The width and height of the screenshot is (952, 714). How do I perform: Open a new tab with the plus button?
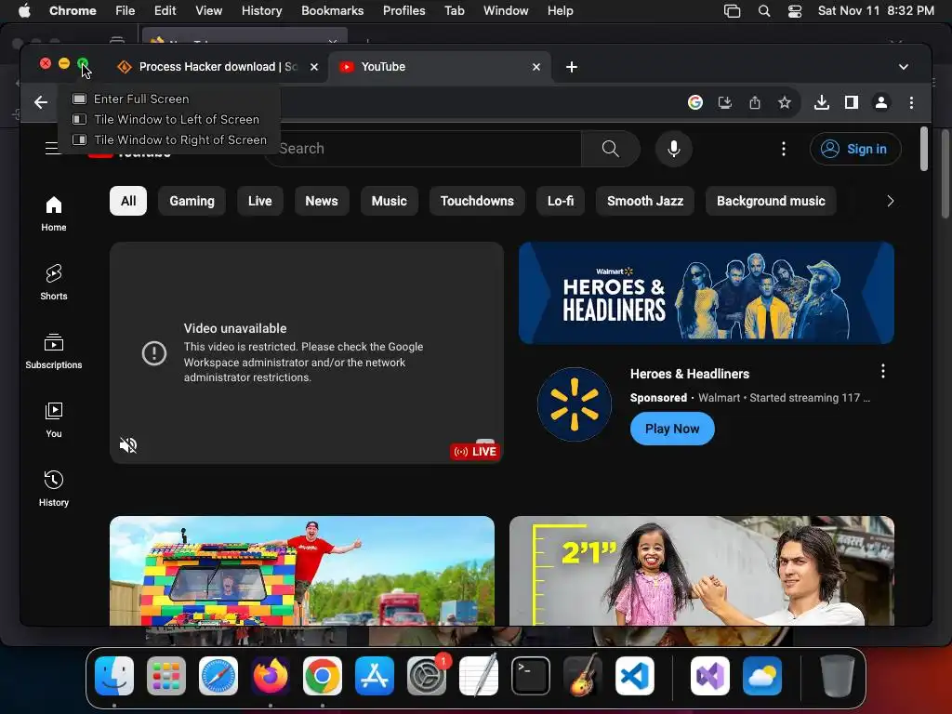pyautogui.click(x=572, y=67)
